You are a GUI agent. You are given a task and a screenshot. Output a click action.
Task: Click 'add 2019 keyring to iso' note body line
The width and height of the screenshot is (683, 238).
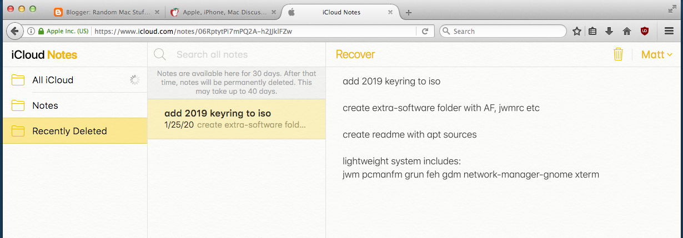[391, 81]
